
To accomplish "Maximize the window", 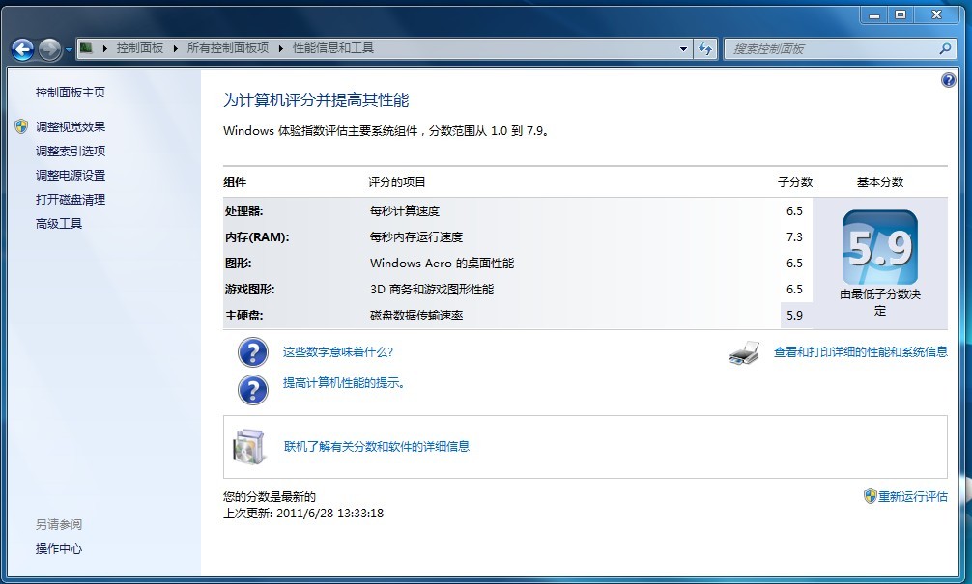I will tap(901, 14).
